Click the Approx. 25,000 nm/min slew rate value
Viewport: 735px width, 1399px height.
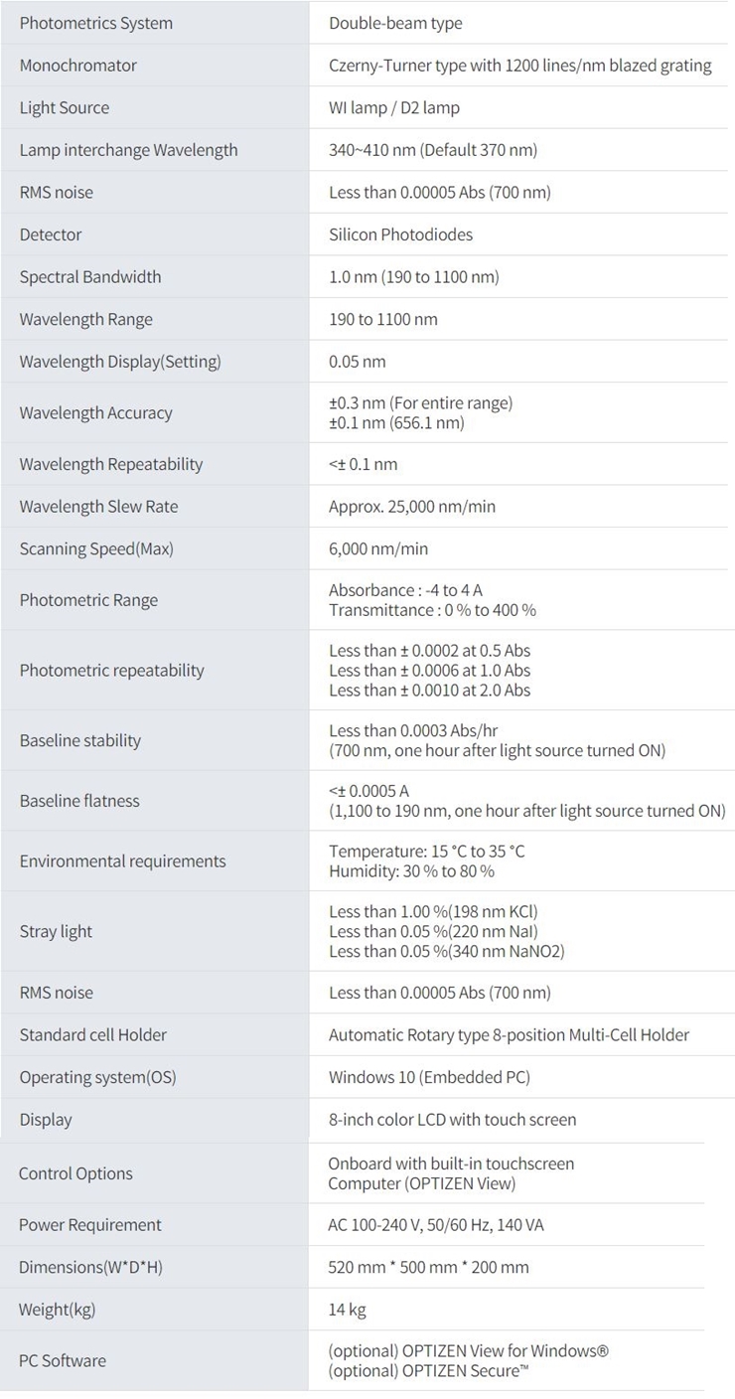pos(412,507)
